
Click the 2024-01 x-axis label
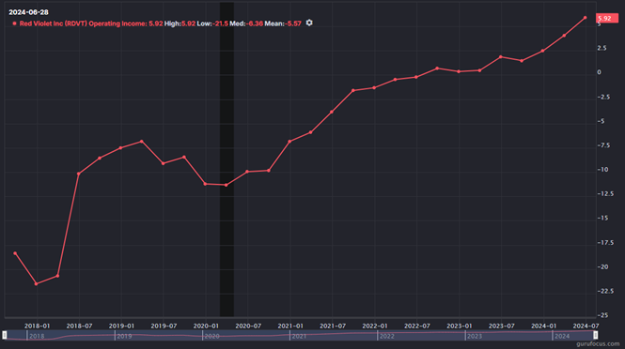pos(543,326)
